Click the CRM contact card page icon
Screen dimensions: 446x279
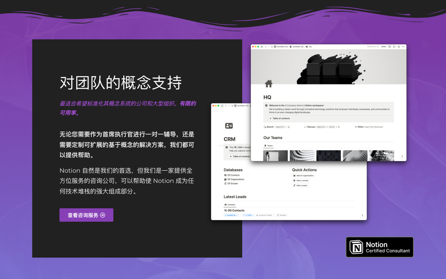click(x=229, y=126)
